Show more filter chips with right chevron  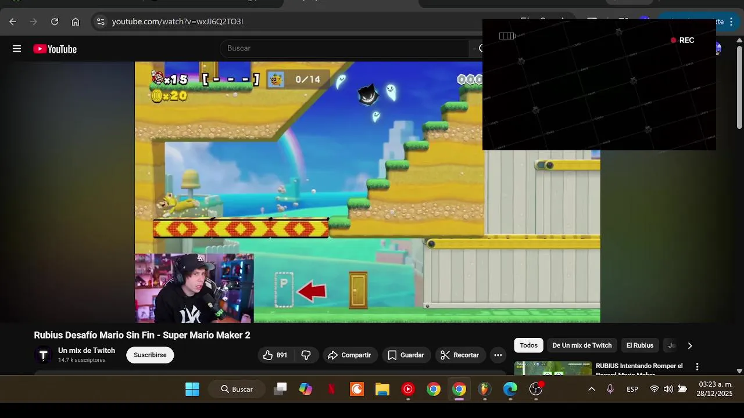tap(690, 345)
